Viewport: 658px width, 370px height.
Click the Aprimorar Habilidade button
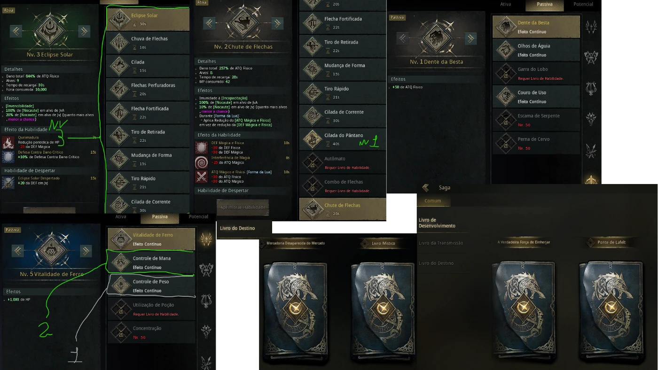coord(242,207)
